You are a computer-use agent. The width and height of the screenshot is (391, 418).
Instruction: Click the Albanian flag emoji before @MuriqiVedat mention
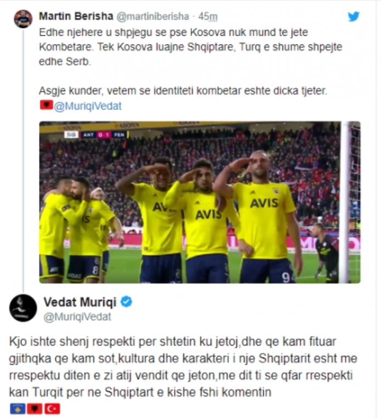[46, 105]
